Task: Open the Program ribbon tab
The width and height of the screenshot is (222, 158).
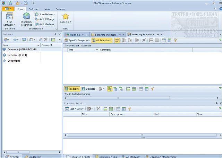Action: pyautogui.click(x=60, y=9)
